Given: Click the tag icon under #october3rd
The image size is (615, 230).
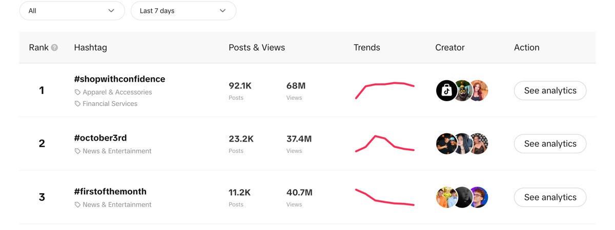Looking at the screenshot, I should pos(77,151).
